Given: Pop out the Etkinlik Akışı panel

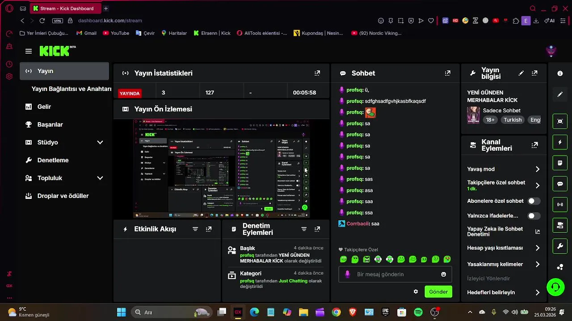Looking at the screenshot, I should (x=209, y=229).
